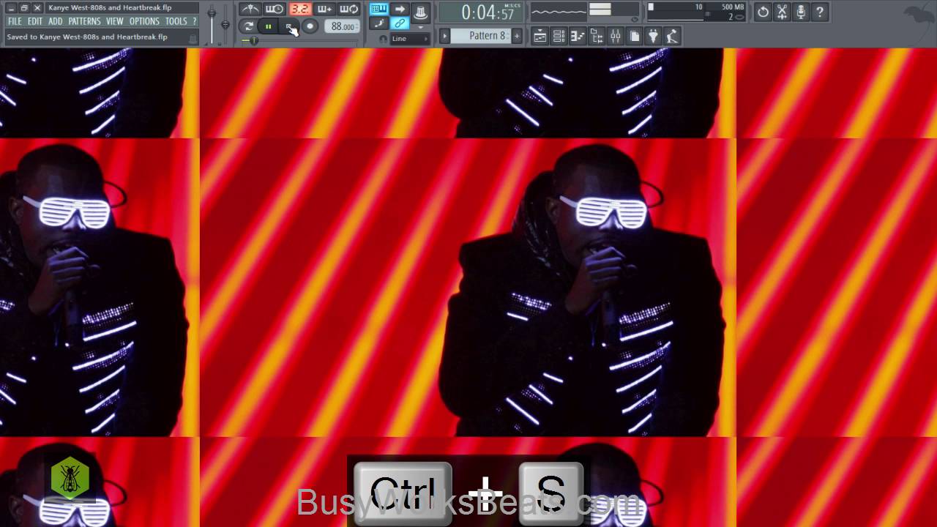The width and height of the screenshot is (937, 527).
Task: Toggle the metronome button
Action: (250, 10)
